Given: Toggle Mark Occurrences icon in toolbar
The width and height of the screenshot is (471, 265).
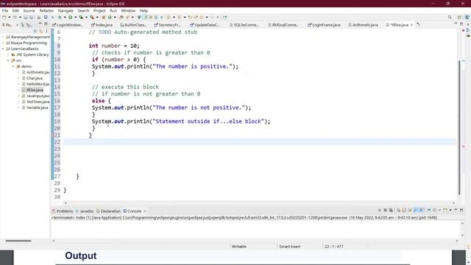Looking at the screenshot, I should click(x=145, y=17).
